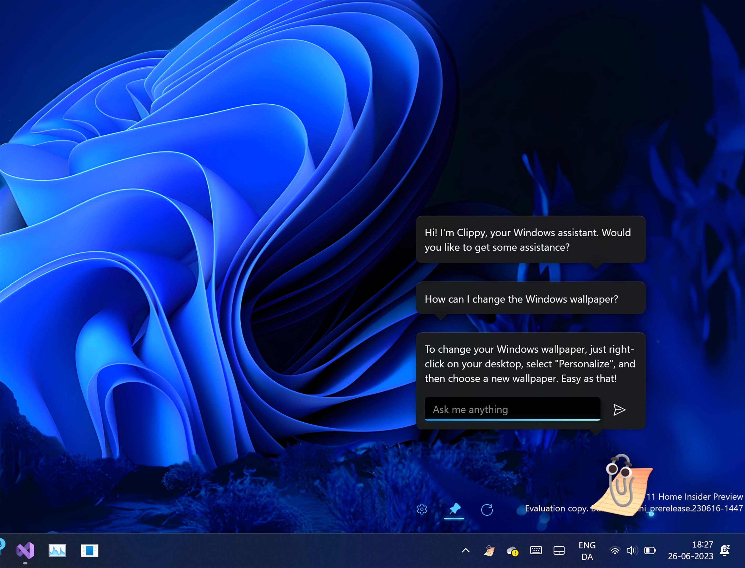Image resolution: width=745 pixels, height=568 pixels.
Task: Click the Send message arrow button
Action: tap(619, 409)
